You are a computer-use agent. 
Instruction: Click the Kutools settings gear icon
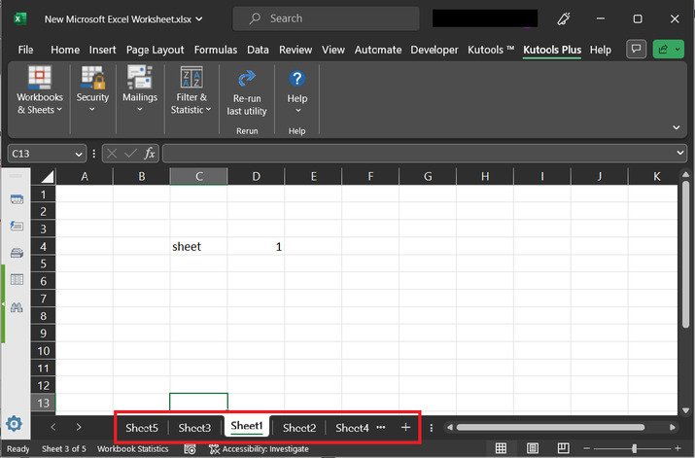pyautogui.click(x=15, y=424)
